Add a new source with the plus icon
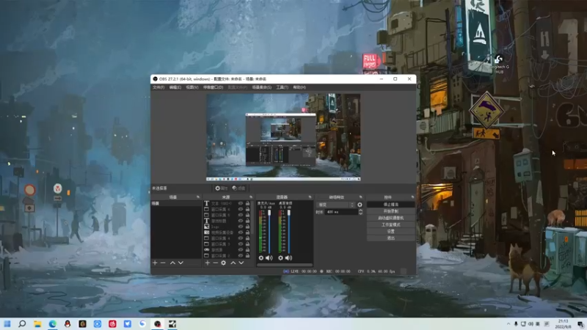587x330 pixels. 208,263
